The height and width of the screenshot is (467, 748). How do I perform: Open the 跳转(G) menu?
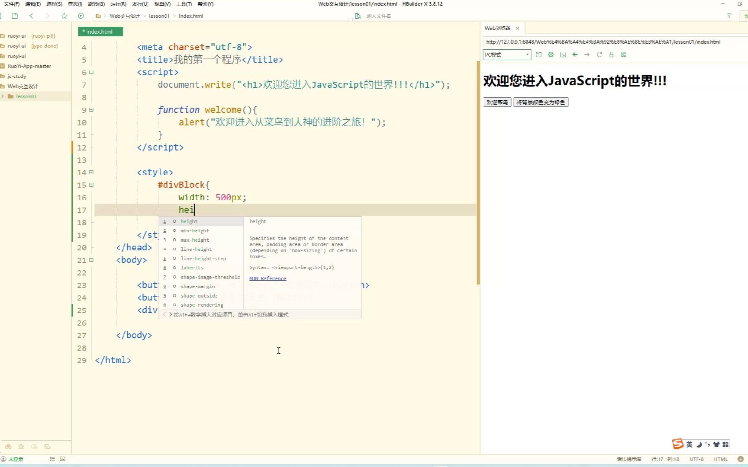[x=96, y=4]
